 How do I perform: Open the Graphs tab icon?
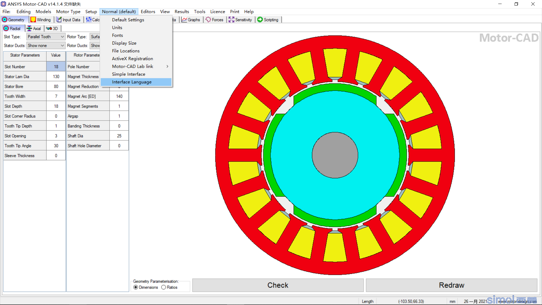tap(184, 20)
